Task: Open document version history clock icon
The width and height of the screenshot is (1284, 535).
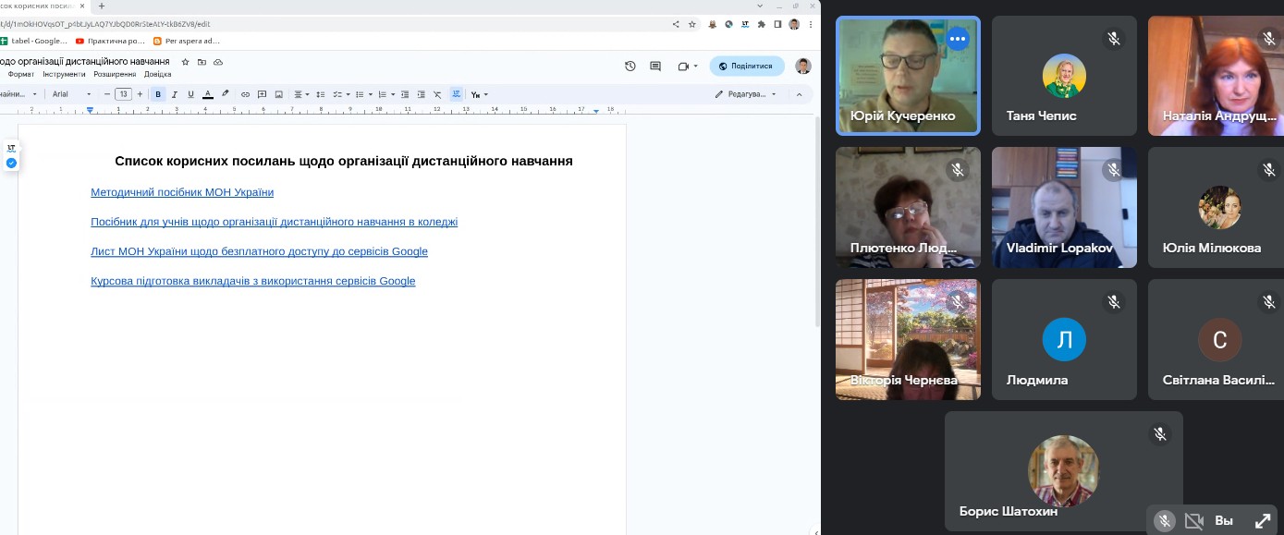Action: [x=630, y=66]
